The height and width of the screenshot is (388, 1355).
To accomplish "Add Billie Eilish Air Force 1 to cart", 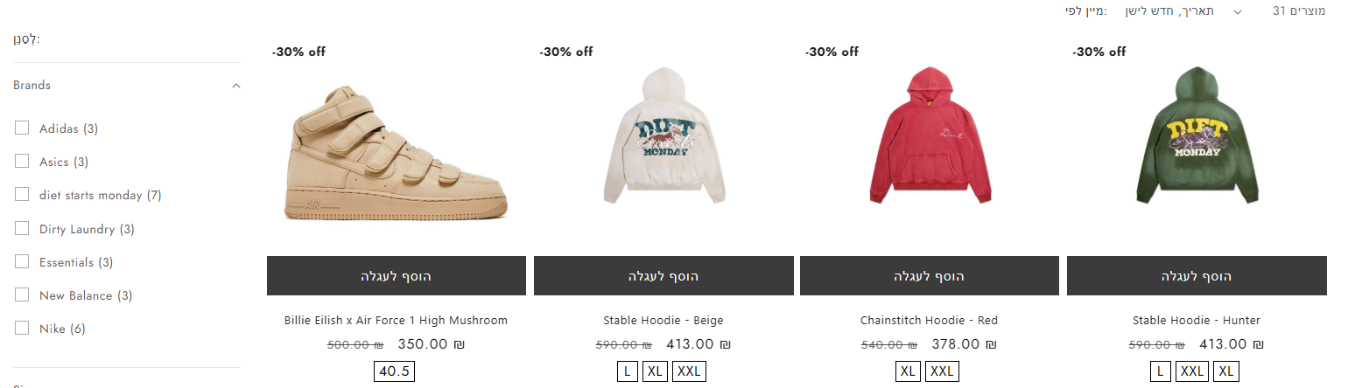I will click(x=396, y=276).
